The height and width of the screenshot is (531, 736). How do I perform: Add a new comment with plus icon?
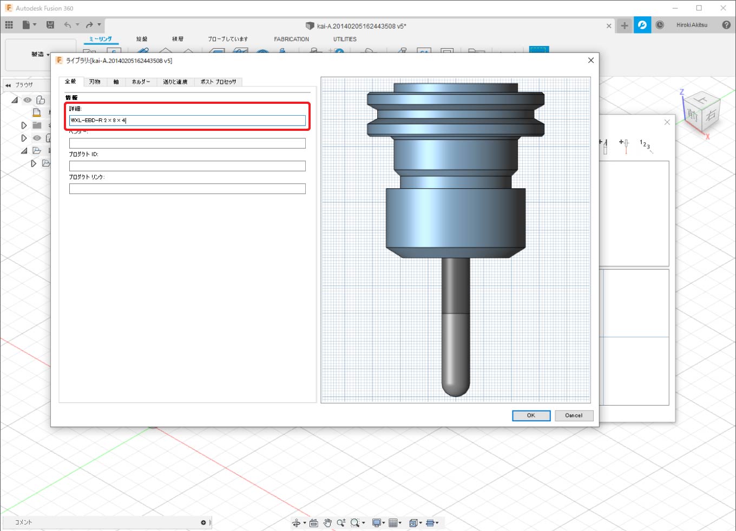coord(203,522)
